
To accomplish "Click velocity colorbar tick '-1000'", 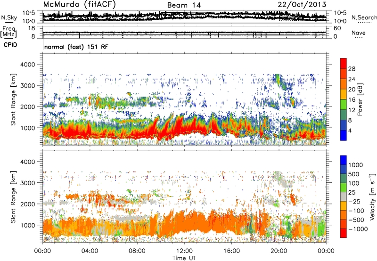I will [358, 229].
